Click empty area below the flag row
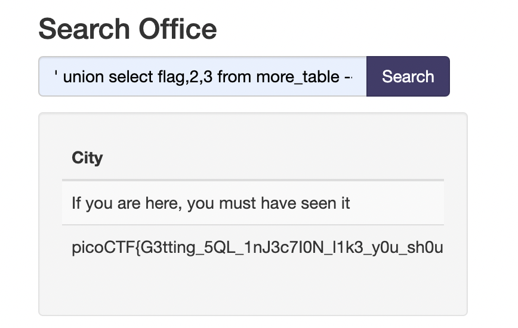Viewport: 518px width, 328px height. point(252,289)
